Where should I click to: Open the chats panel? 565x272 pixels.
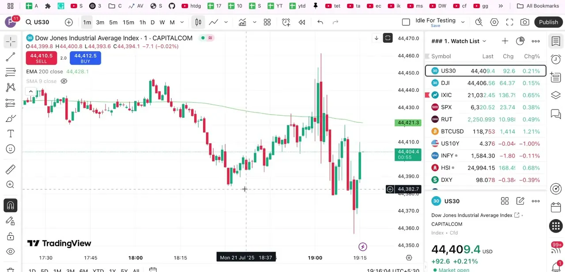tap(556, 114)
